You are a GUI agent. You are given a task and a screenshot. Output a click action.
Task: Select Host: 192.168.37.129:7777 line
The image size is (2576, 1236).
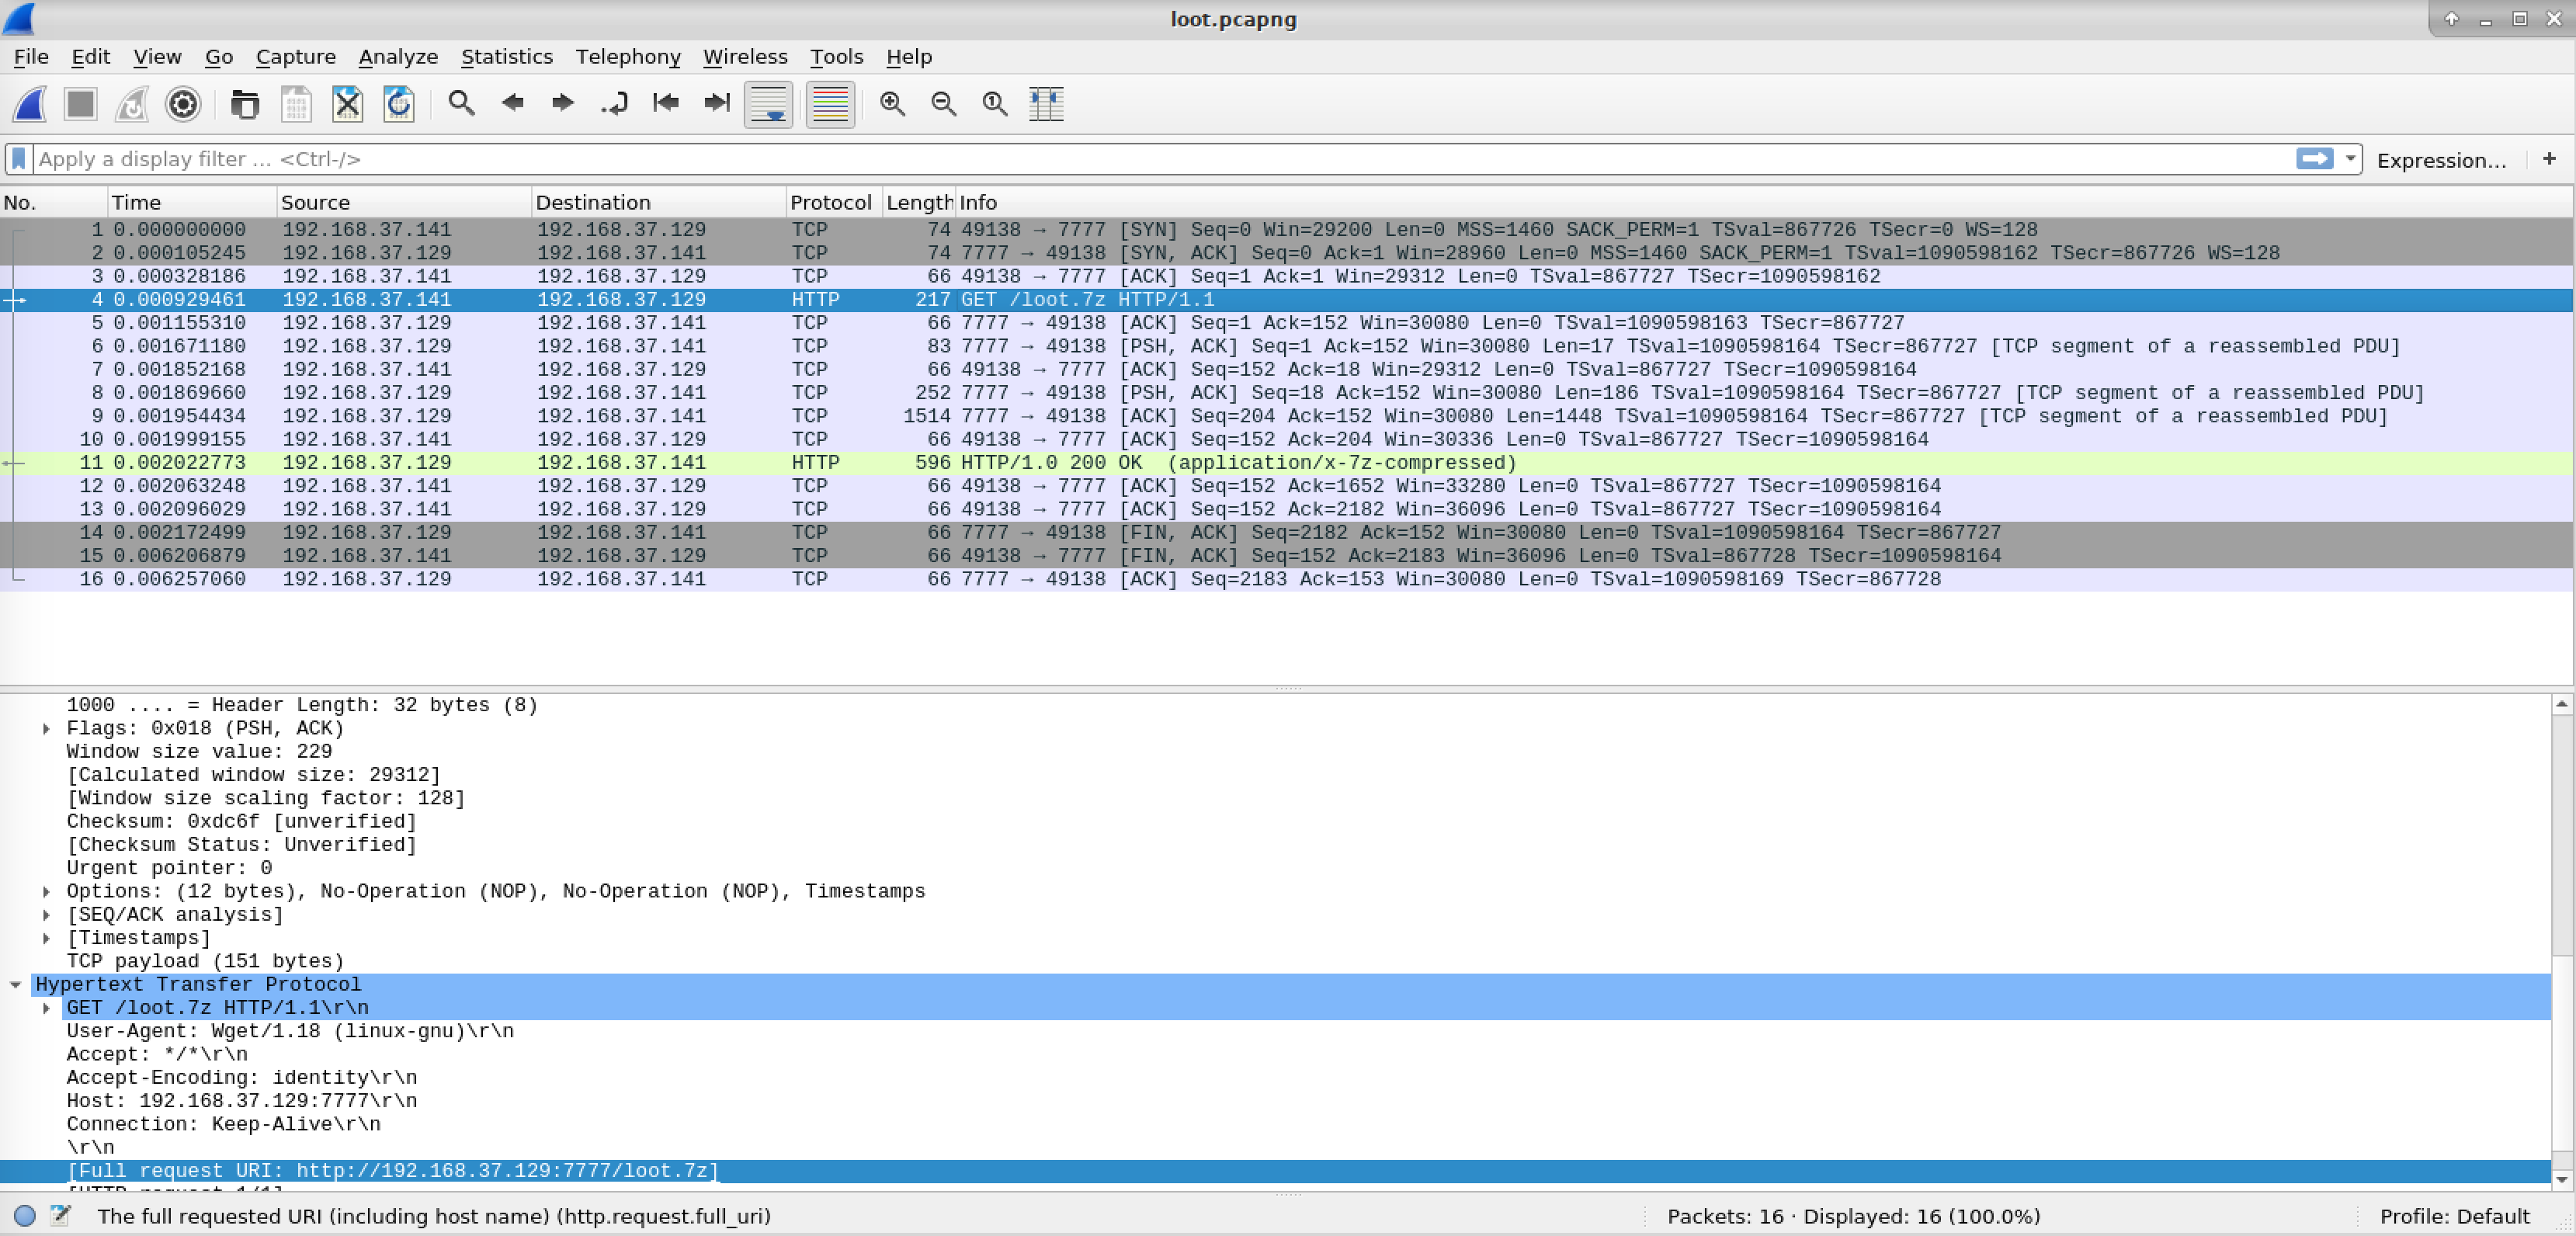pyautogui.click(x=242, y=1101)
